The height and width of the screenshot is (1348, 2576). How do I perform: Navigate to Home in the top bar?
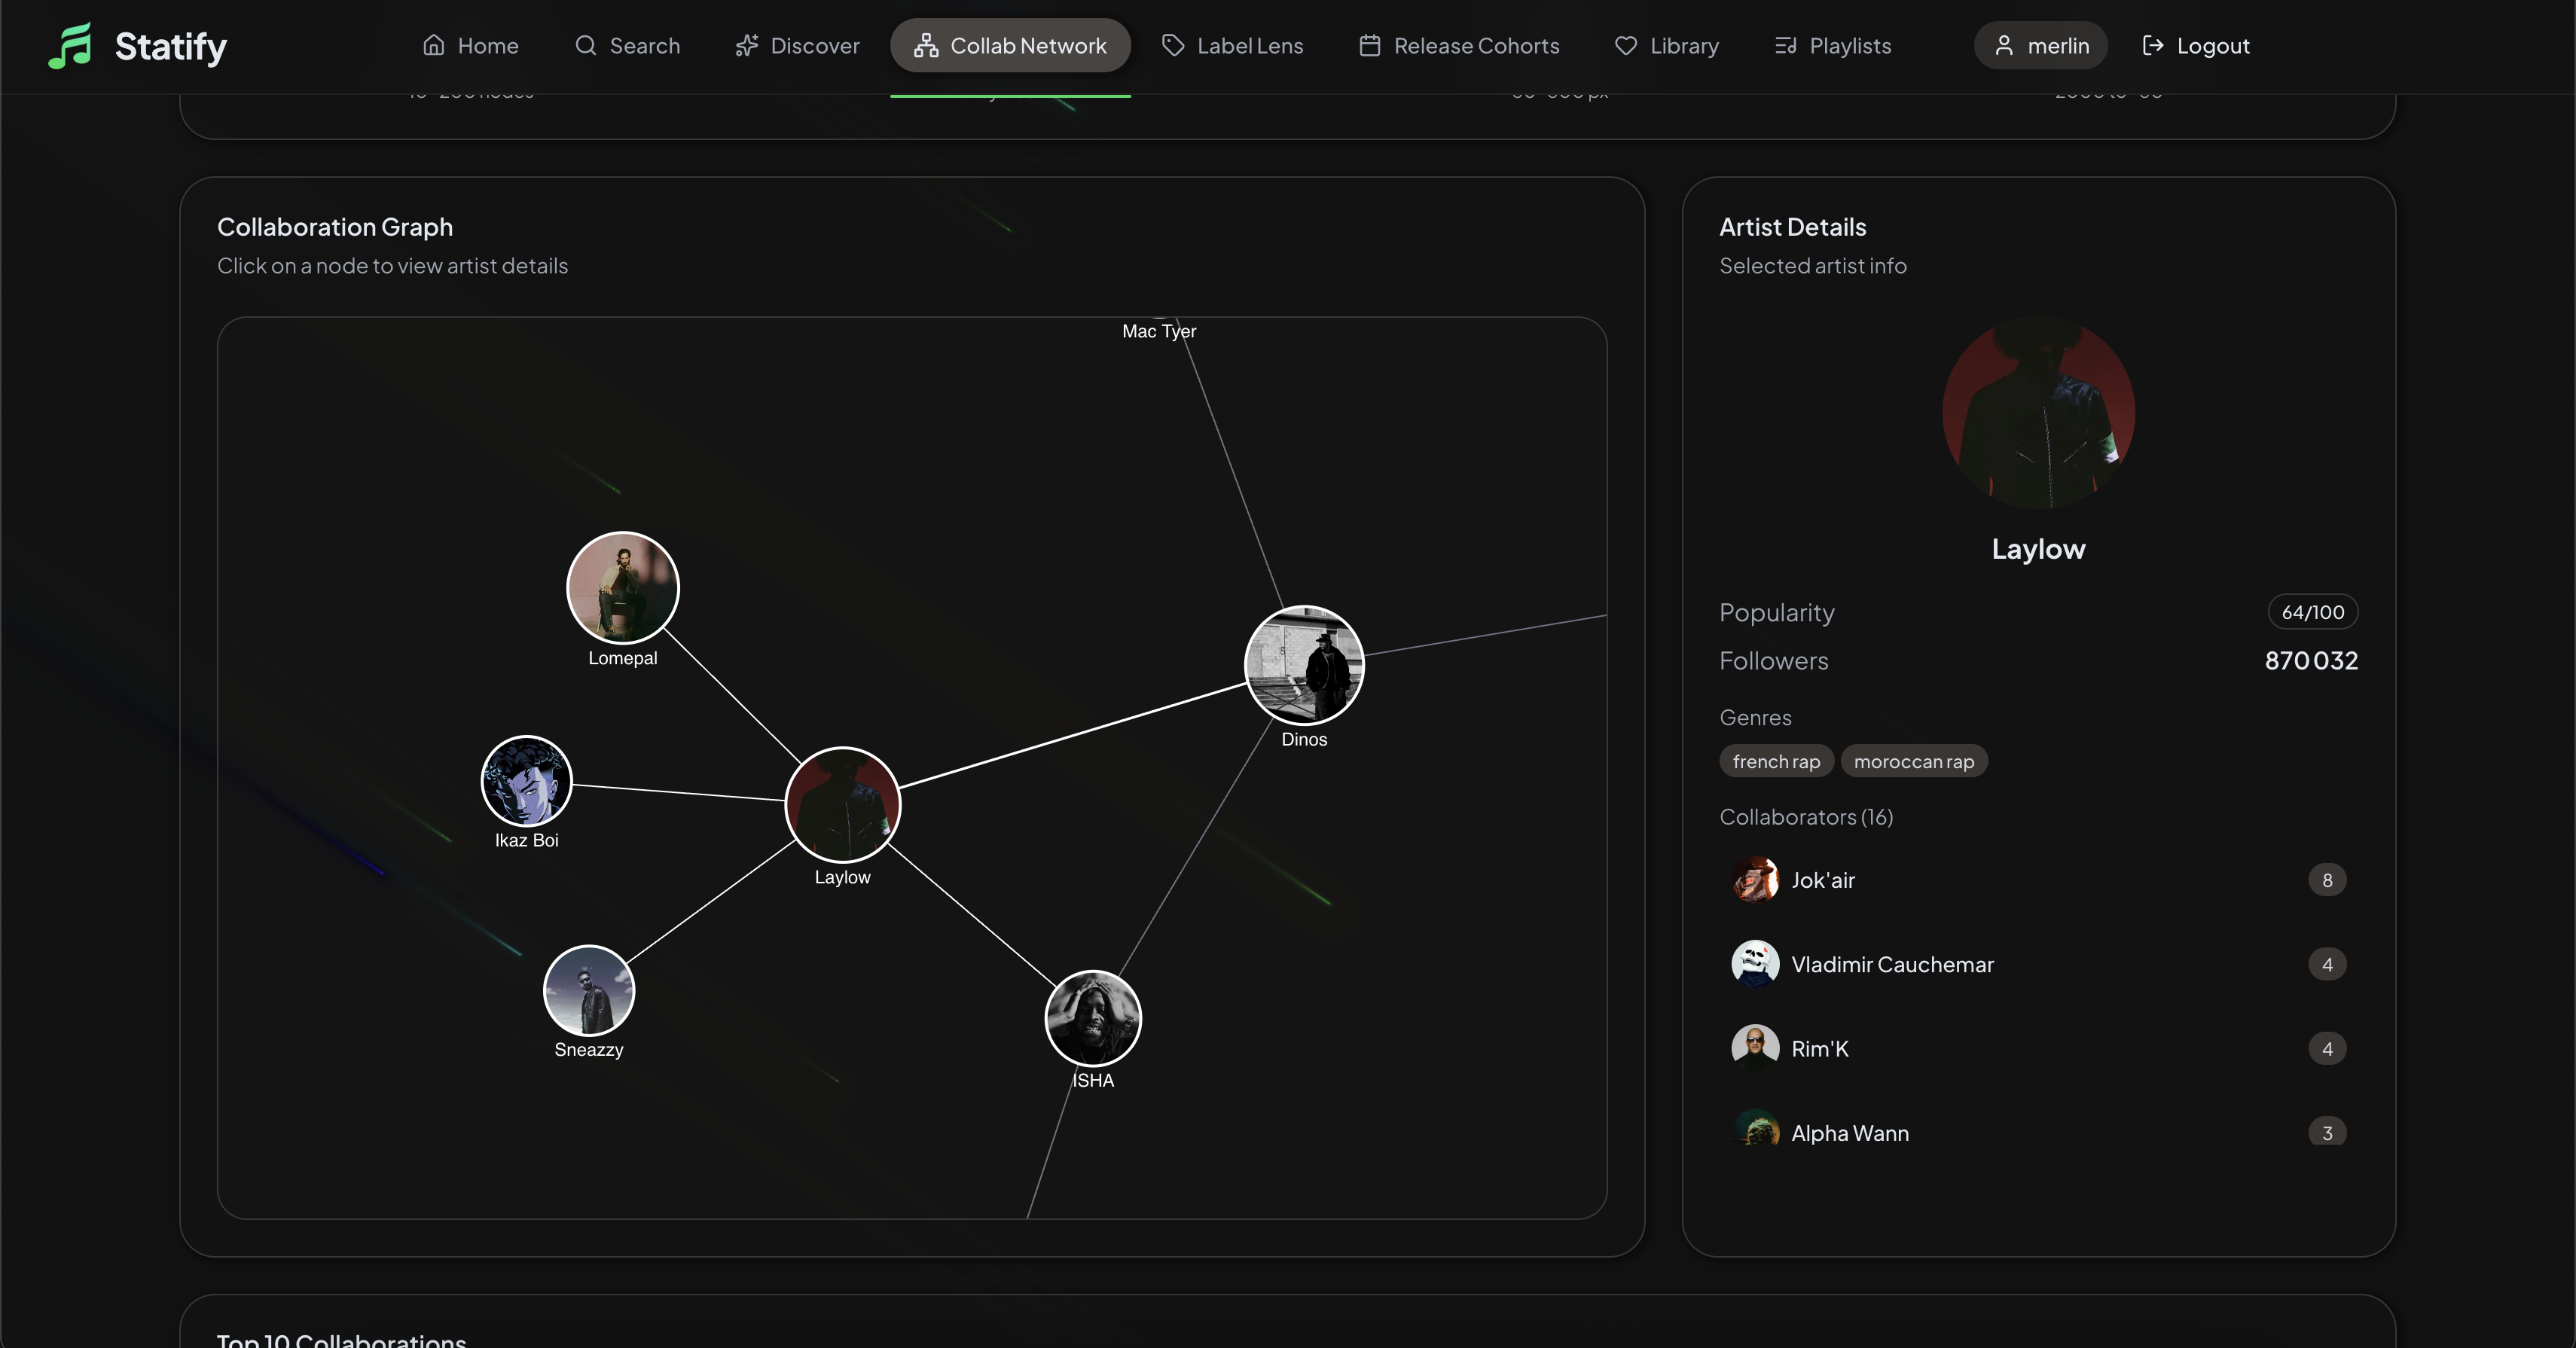click(470, 45)
